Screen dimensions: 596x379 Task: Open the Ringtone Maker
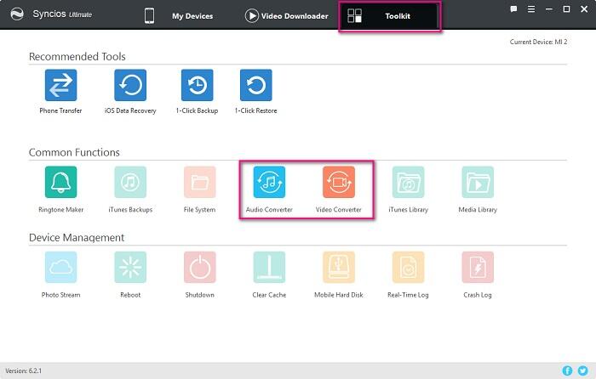tap(60, 182)
